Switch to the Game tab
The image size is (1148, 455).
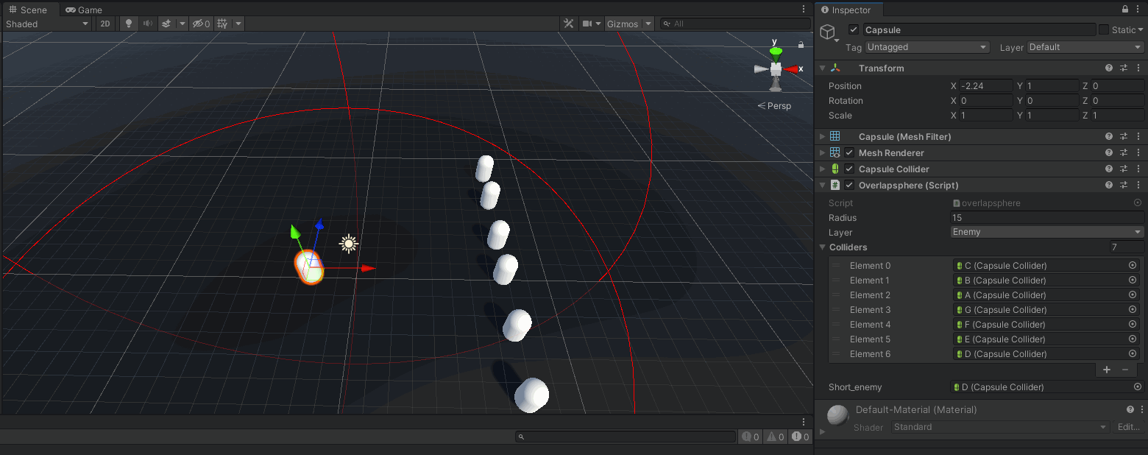coord(84,10)
